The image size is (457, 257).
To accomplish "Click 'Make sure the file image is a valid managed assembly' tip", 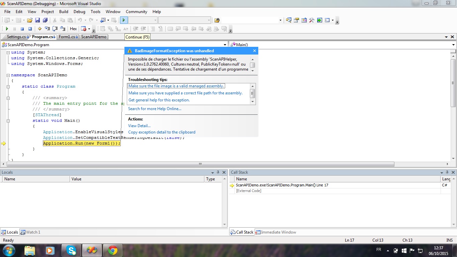I will click(176, 86).
